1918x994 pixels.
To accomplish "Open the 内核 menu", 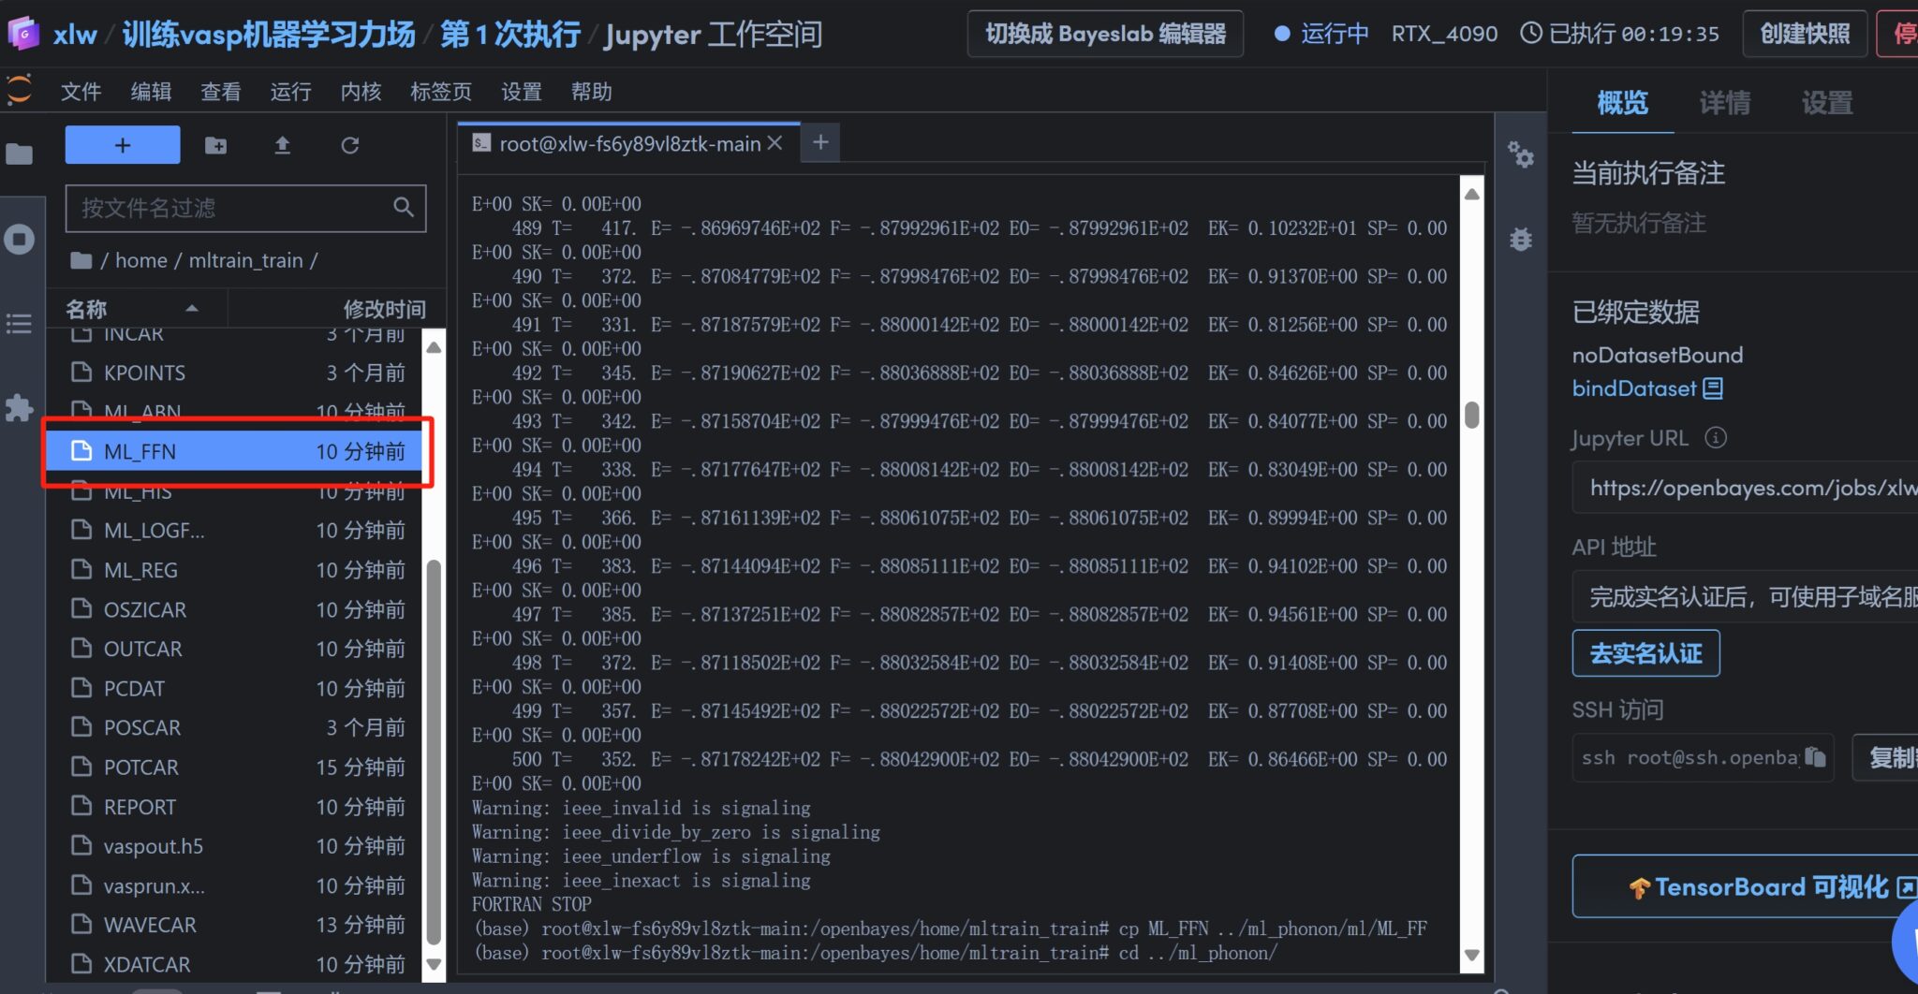I will pos(361,92).
